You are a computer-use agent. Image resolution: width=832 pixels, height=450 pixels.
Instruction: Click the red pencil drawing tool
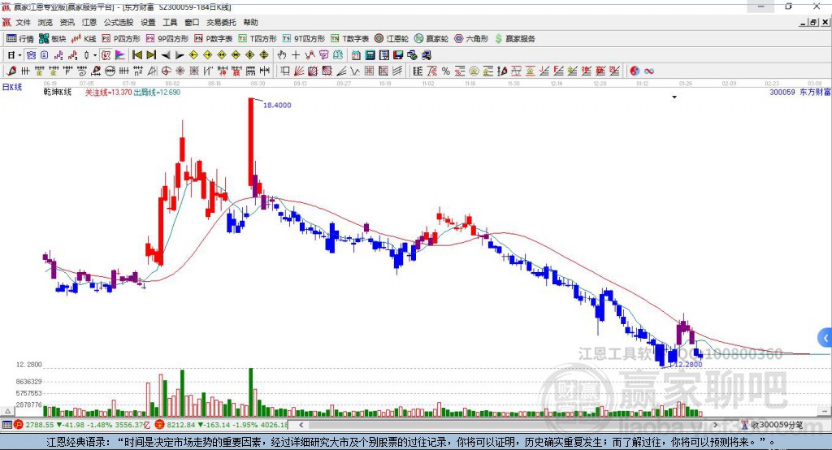[11, 71]
